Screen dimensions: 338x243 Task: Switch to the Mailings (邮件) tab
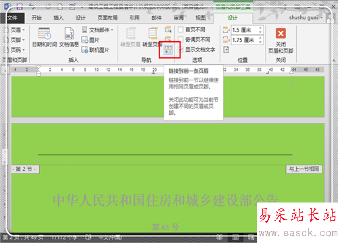157,18
